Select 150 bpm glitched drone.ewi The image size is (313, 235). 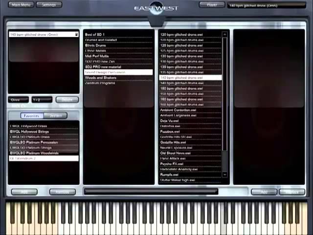point(190,88)
